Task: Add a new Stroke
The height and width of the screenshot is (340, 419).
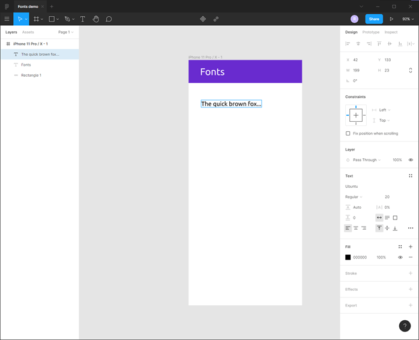Action: (x=411, y=273)
